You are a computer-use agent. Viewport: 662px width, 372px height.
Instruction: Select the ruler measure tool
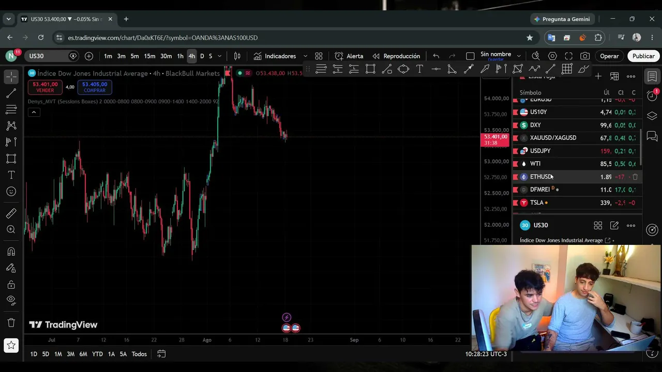11,213
